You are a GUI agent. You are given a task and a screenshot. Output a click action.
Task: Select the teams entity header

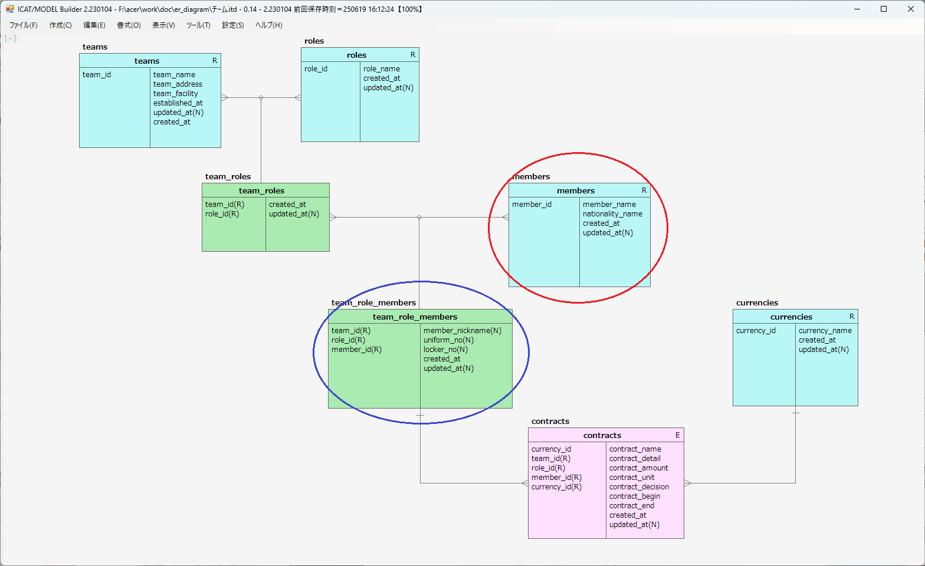(x=147, y=61)
